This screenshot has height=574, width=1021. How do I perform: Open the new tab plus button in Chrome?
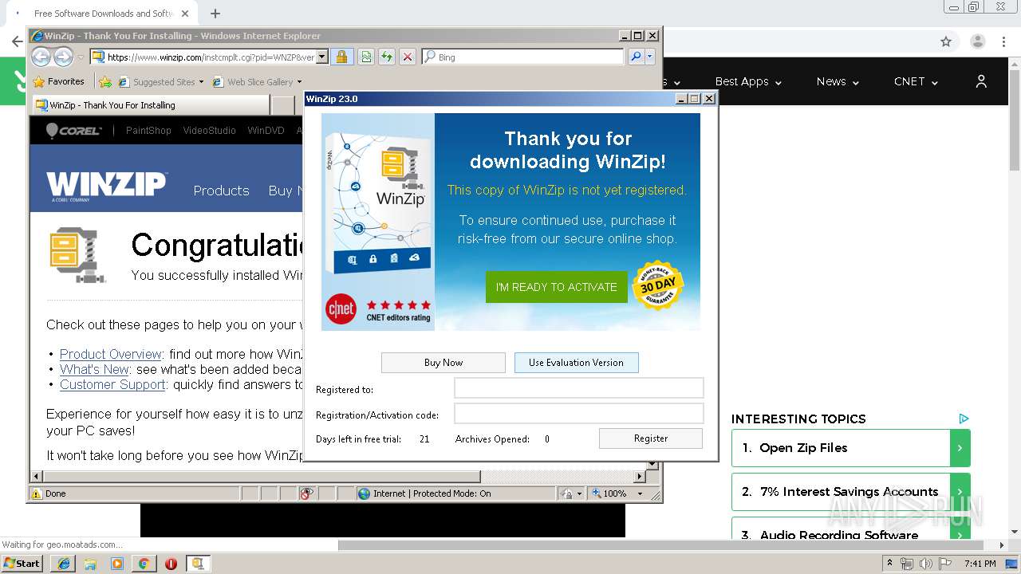pos(215,14)
